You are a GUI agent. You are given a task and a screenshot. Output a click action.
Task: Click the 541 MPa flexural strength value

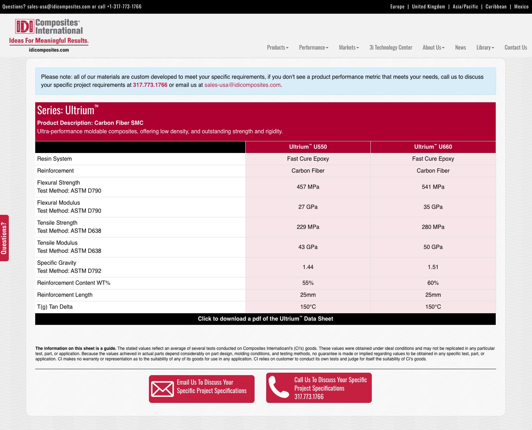coord(433,187)
